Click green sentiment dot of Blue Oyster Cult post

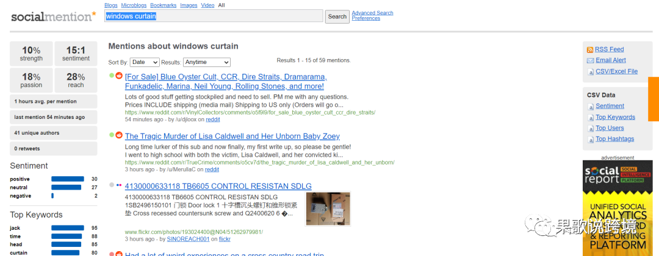pyautogui.click(x=112, y=76)
